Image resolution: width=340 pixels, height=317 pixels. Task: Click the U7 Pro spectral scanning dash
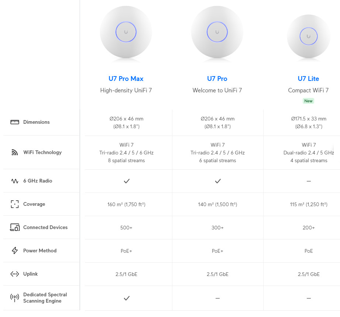[218, 298]
